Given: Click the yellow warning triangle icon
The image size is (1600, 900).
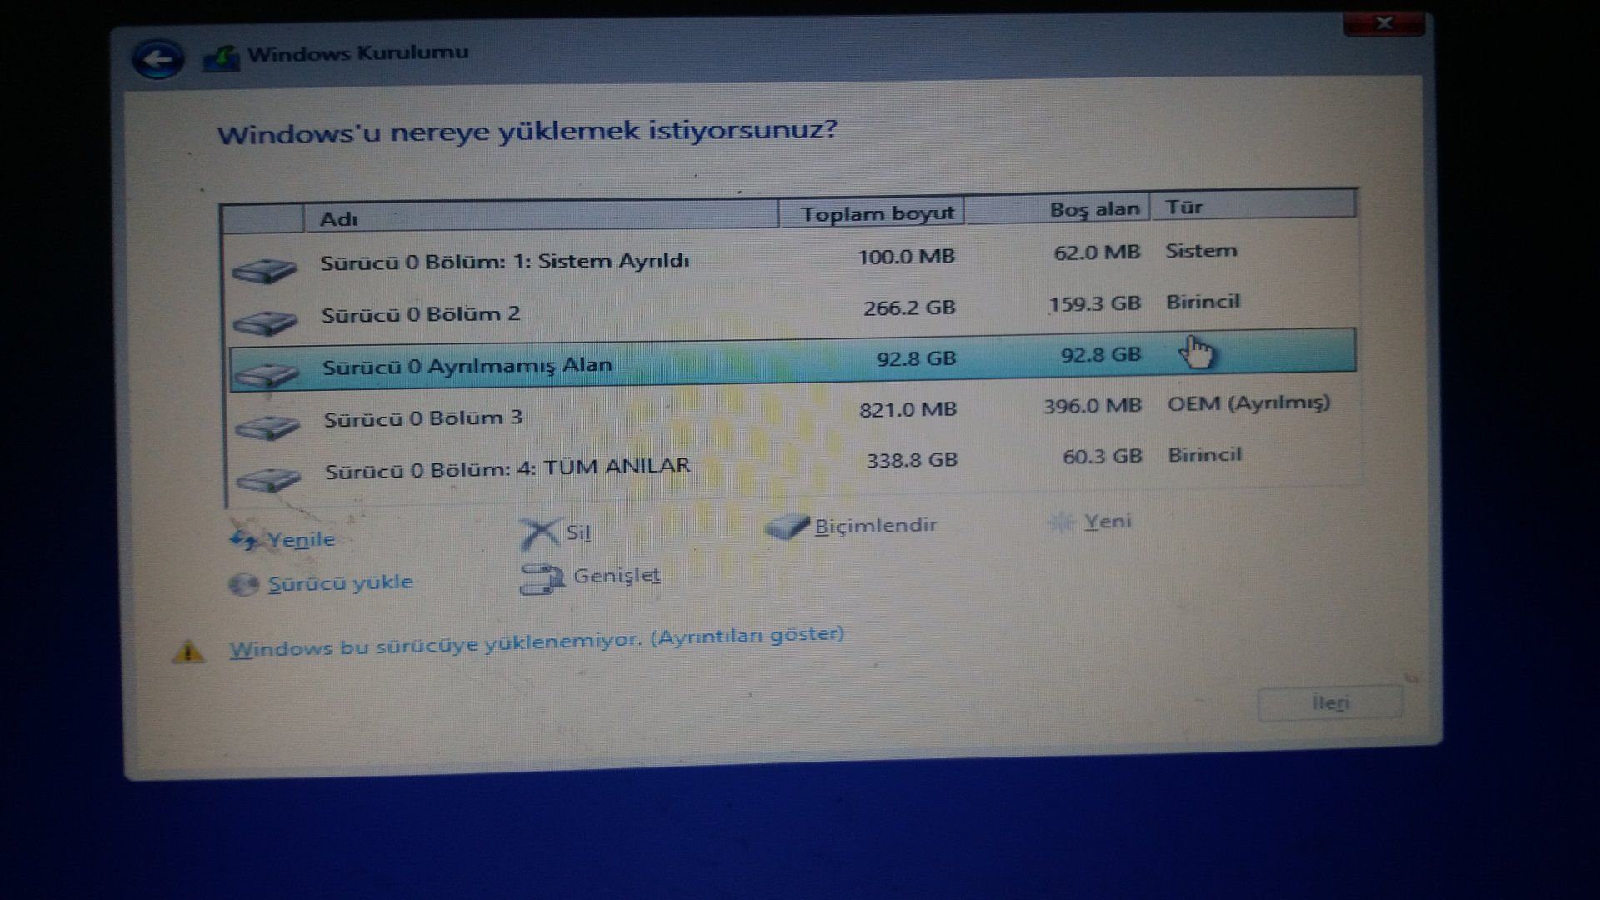Looking at the screenshot, I should 187,652.
